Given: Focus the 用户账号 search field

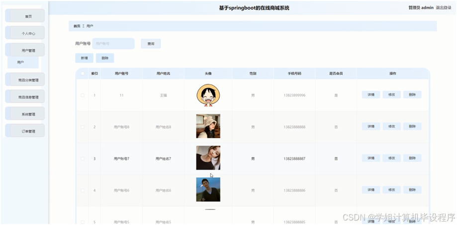Looking at the screenshot, I should [x=113, y=44].
